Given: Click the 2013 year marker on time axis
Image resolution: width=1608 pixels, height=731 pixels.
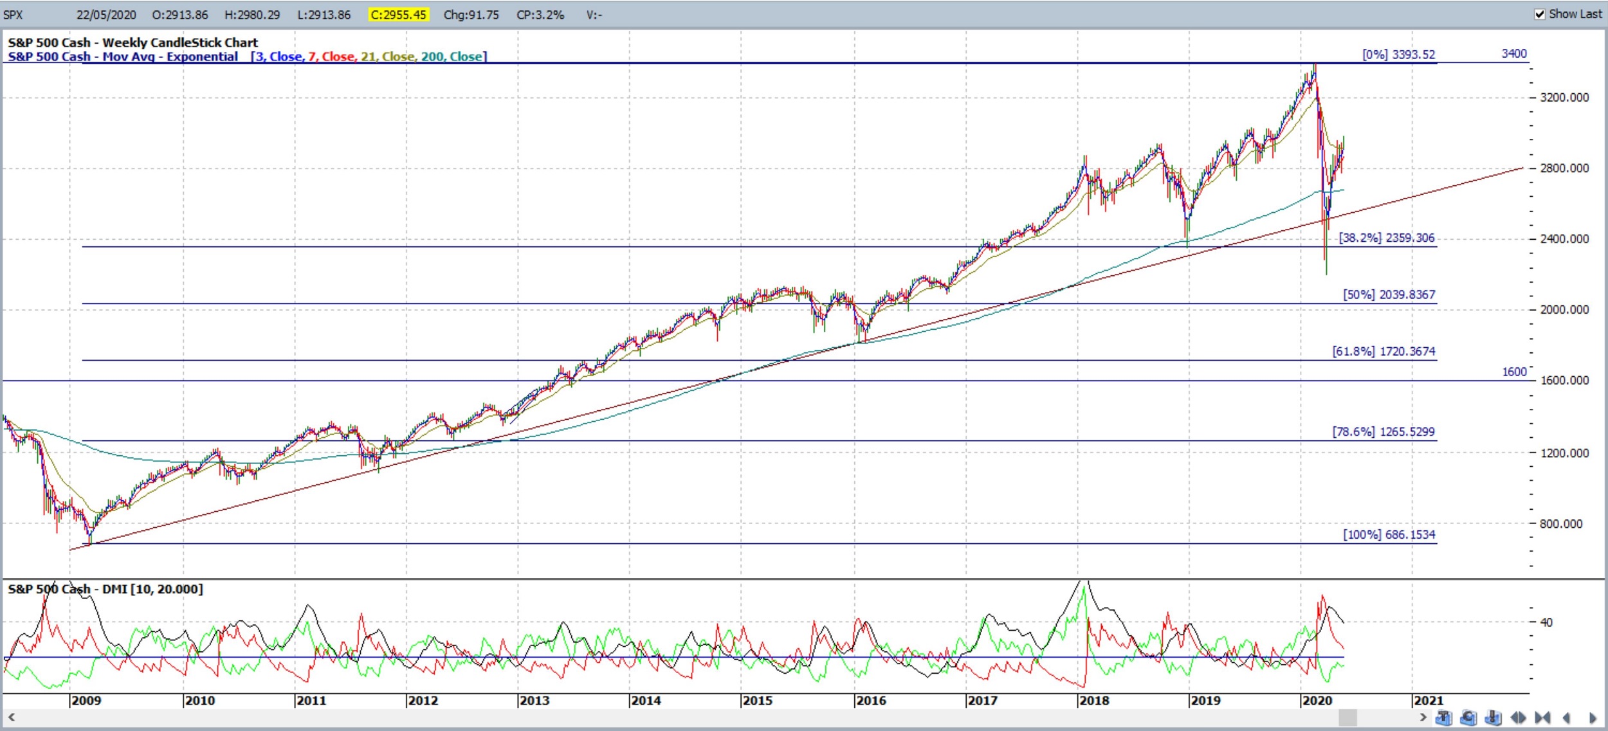Looking at the screenshot, I should [x=534, y=700].
